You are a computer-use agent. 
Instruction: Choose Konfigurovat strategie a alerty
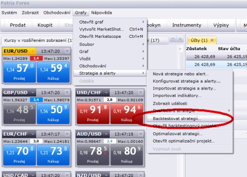(x=190, y=81)
